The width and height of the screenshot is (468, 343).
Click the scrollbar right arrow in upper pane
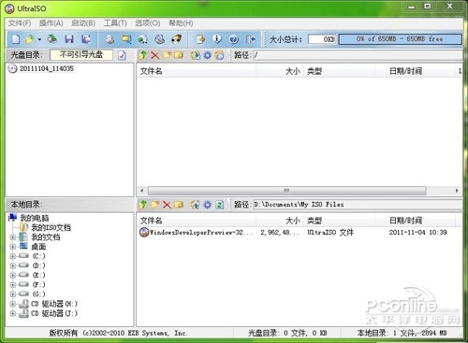(x=457, y=191)
